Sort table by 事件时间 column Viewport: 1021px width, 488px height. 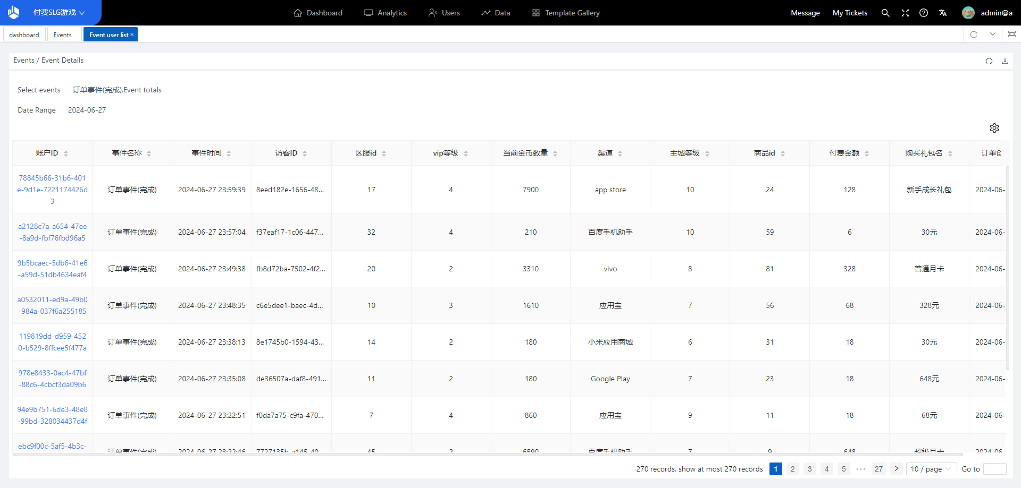point(229,153)
